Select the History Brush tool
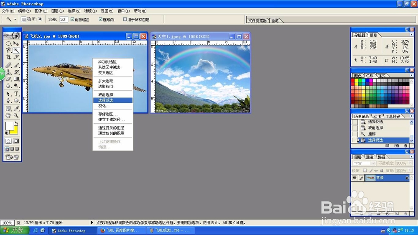Viewport: 418px width, 235px height. point(16,72)
